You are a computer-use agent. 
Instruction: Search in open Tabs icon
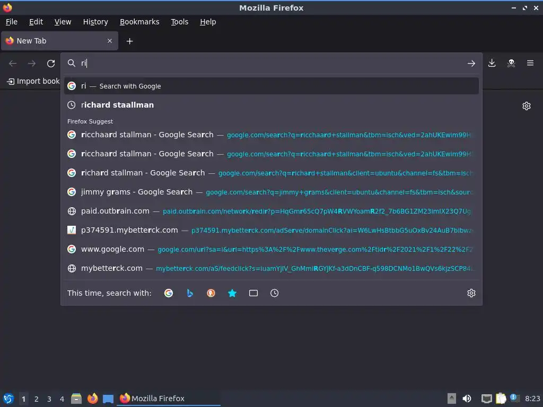coord(253,293)
